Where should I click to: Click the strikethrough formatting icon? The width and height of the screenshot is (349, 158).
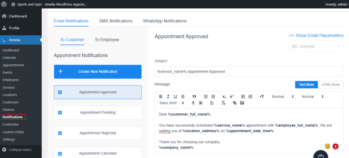(x=183, y=97)
